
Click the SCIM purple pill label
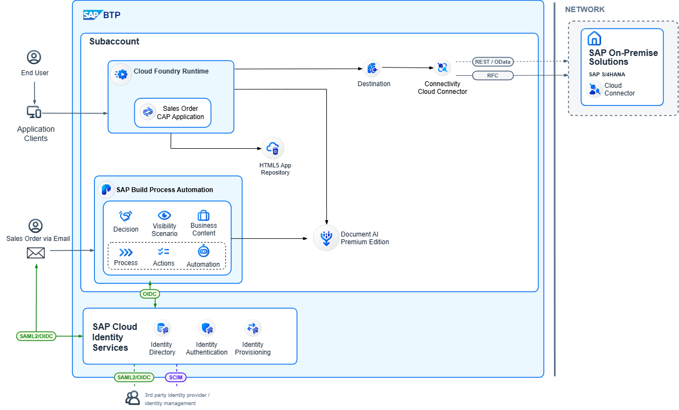coord(176,378)
